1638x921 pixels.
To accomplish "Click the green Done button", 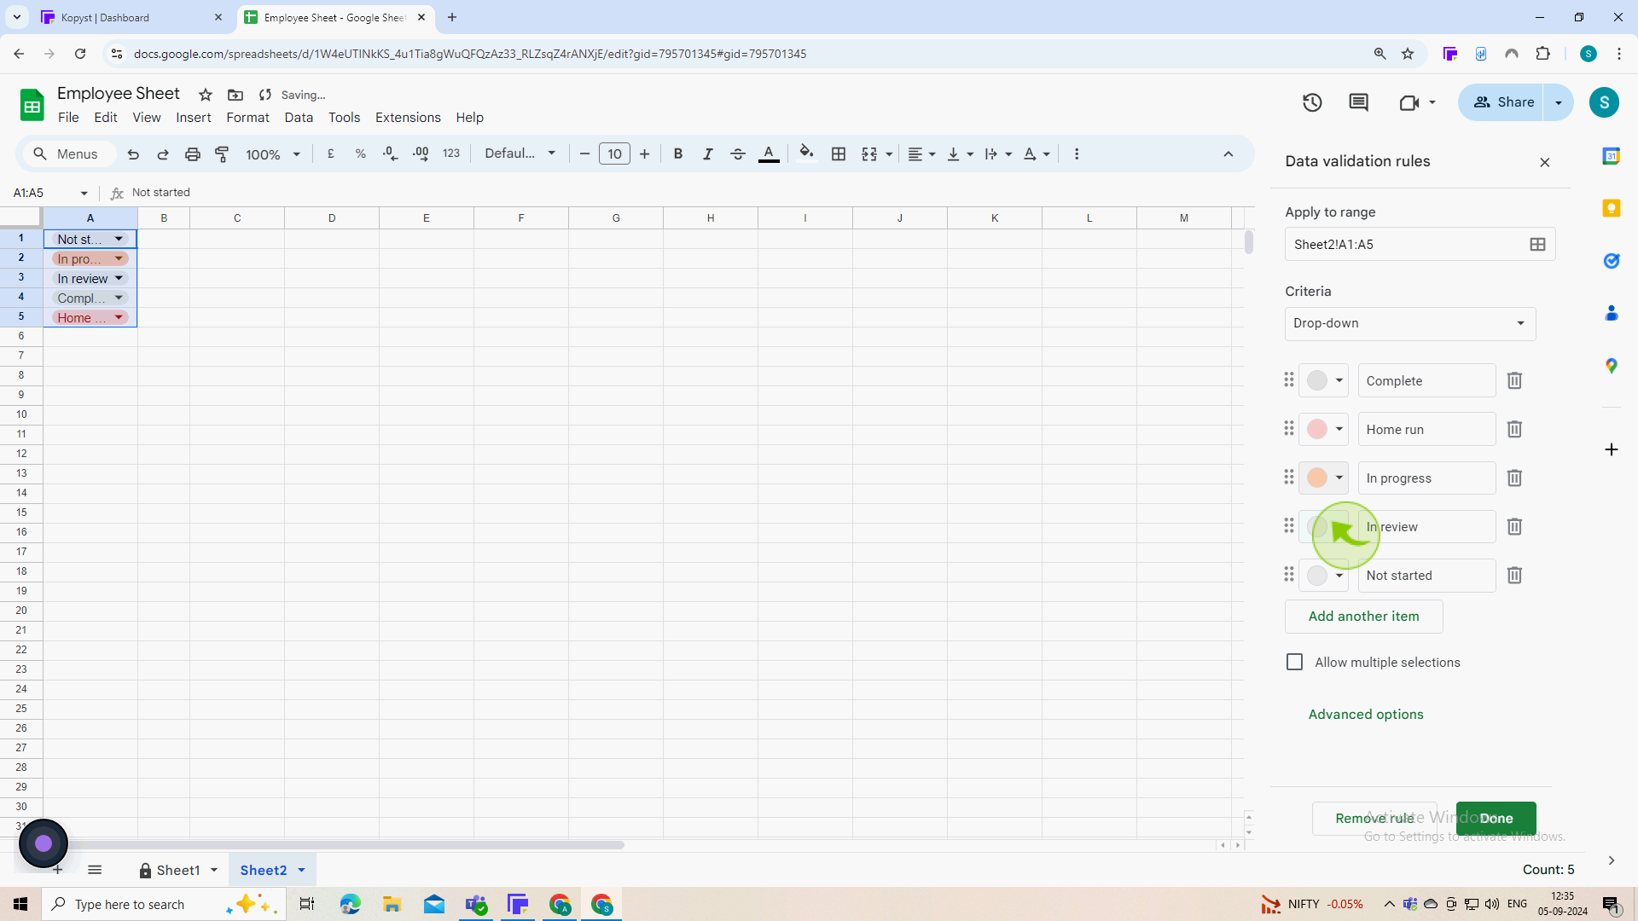I will tap(1496, 818).
